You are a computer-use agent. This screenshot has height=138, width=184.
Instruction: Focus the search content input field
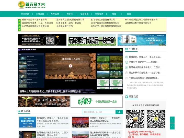(99, 112)
